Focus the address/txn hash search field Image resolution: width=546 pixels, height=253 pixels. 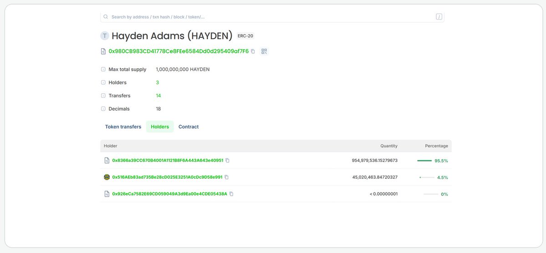(x=272, y=17)
